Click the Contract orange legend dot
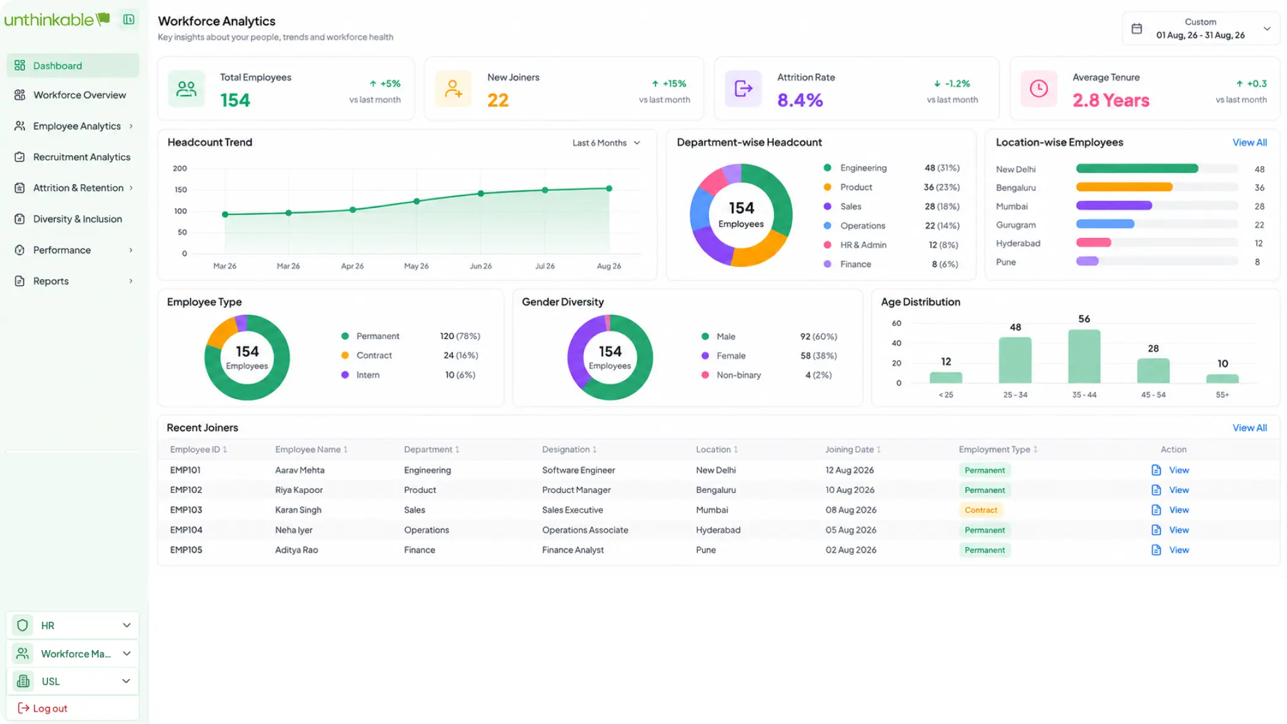Image resolution: width=1287 pixels, height=724 pixels. [x=345, y=356]
